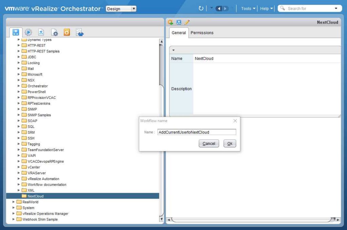The width and height of the screenshot is (347, 230).
Task: Open the orange Resources icon
Action: [x=67, y=32]
